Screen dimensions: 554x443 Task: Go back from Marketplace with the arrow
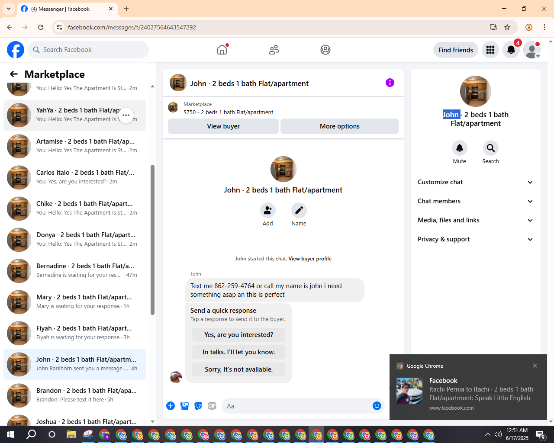(14, 74)
